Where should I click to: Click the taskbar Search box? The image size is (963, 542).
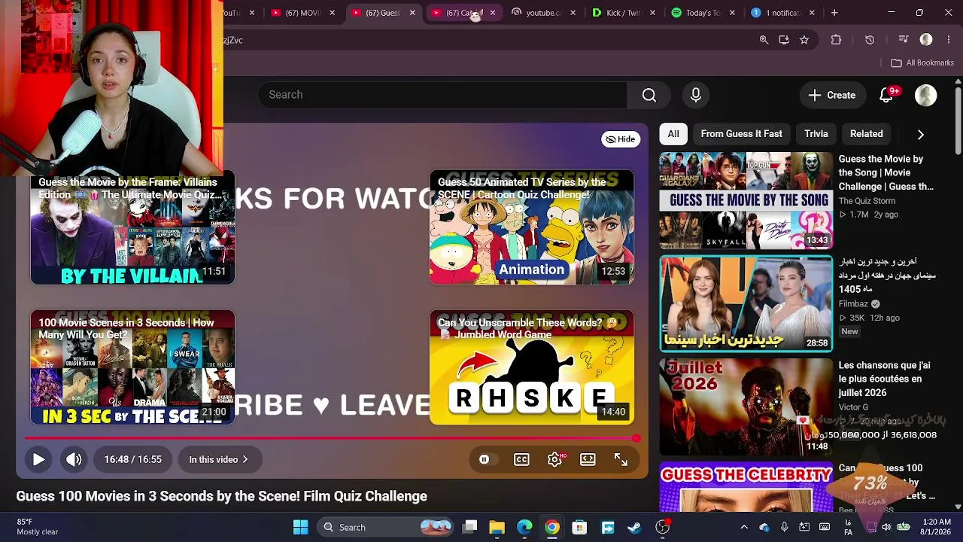[x=386, y=527]
